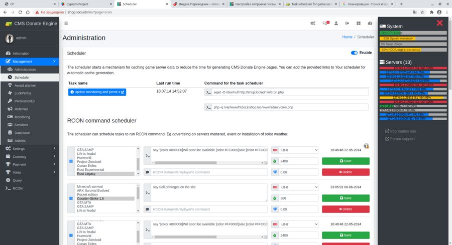Open the messages icon with red badge
The image size is (452, 245).
tap(325, 23)
